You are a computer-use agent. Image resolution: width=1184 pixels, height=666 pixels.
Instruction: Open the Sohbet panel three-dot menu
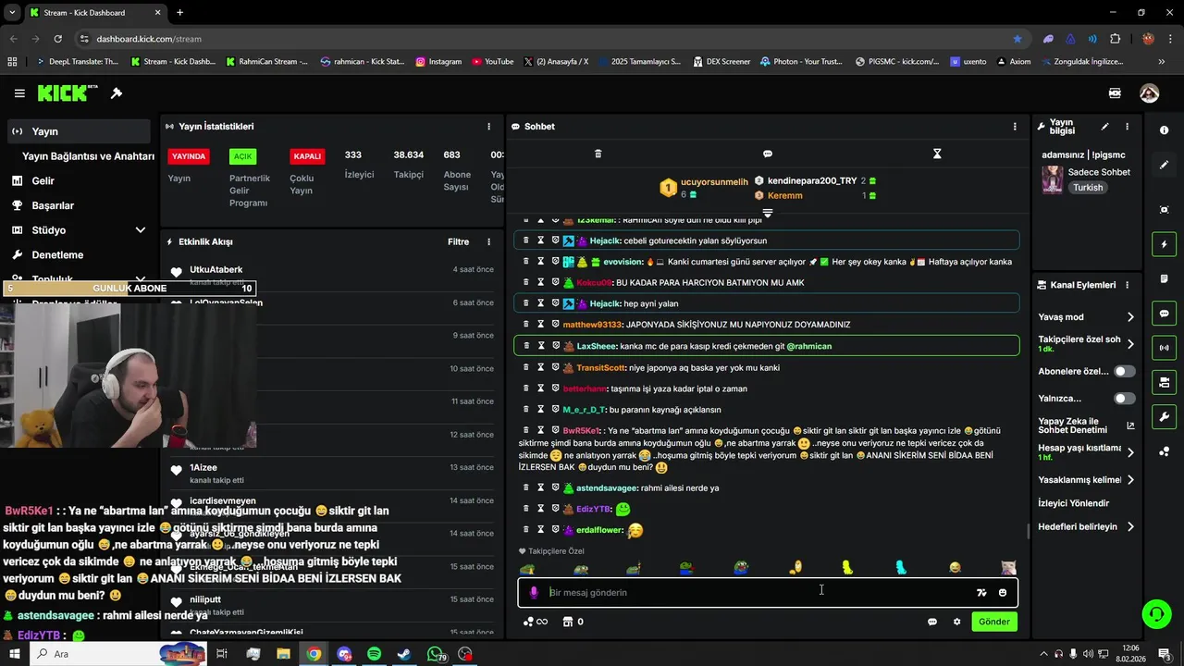click(x=1015, y=127)
